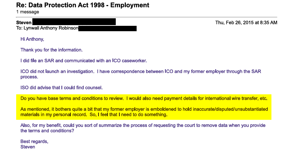The height and width of the screenshot is (151, 293).
Task: Click the sentence about filing an SAR
Action: (84, 61)
